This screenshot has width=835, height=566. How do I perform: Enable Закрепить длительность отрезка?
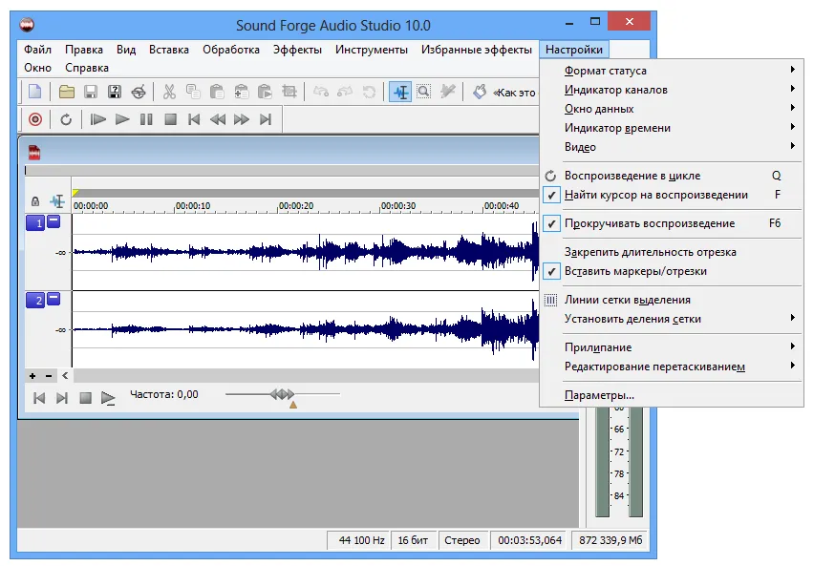pos(671,252)
